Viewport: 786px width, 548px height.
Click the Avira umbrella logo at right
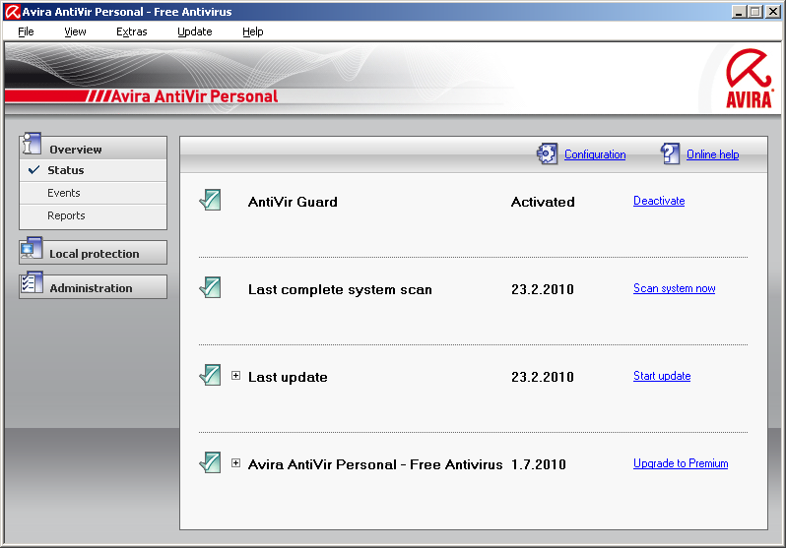click(x=749, y=79)
